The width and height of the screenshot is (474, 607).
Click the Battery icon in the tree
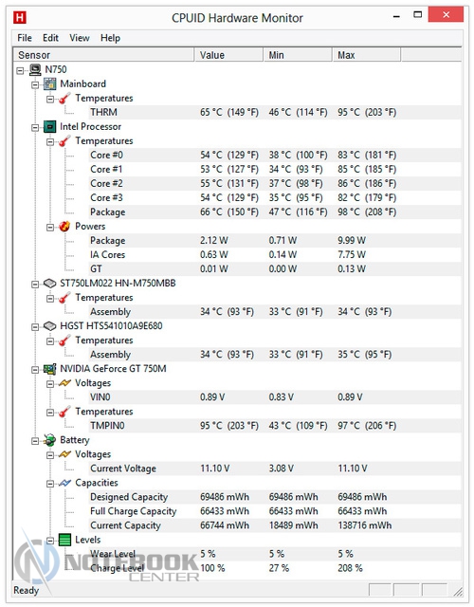click(49, 440)
